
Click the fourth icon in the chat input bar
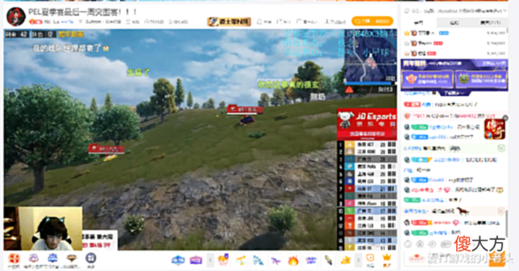point(445,244)
